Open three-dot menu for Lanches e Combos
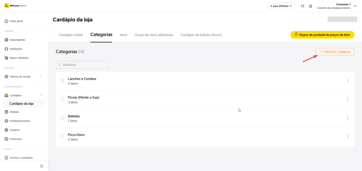Screen dimensions: 362x171 (348, 81)
